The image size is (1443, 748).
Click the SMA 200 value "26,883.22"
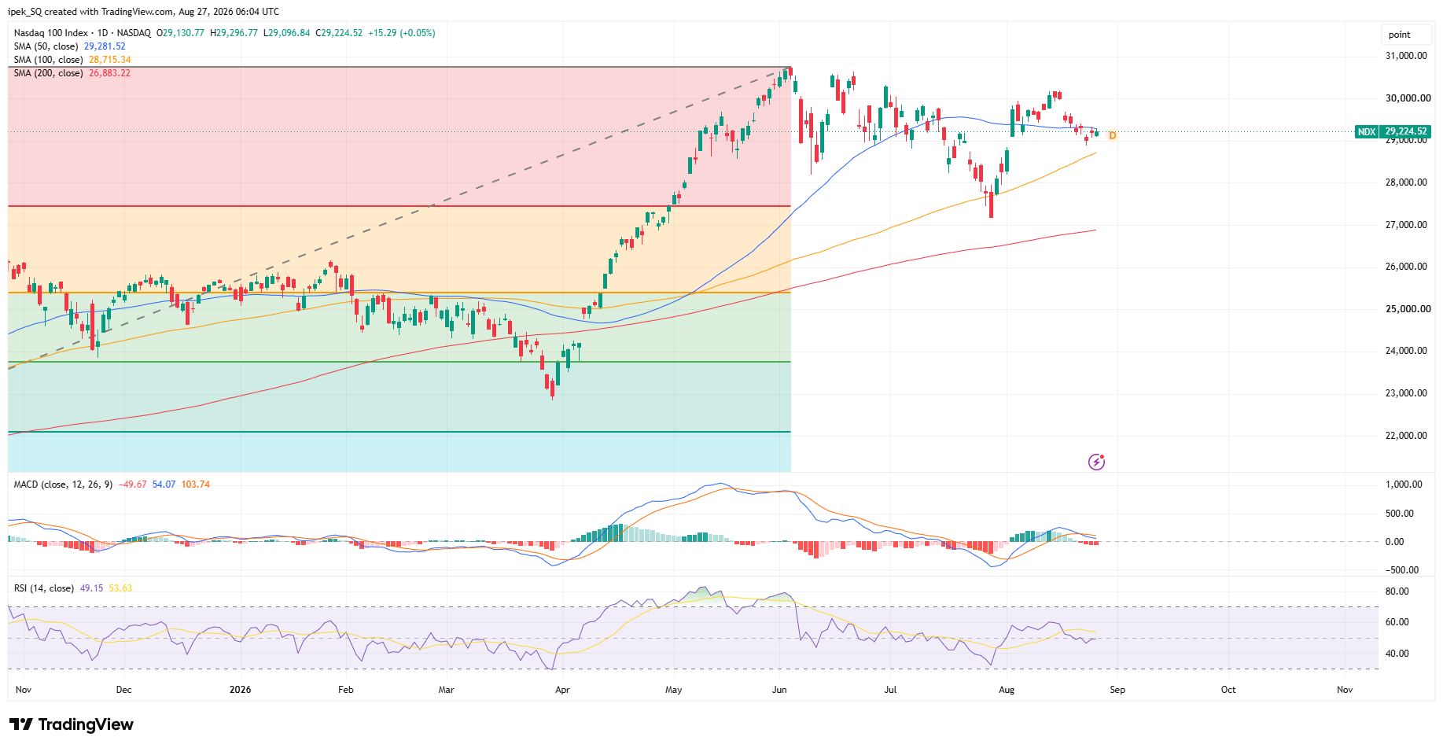pos(110,73)
